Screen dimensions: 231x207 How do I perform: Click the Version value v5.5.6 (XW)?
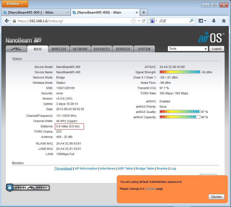(x=64, y=99)
